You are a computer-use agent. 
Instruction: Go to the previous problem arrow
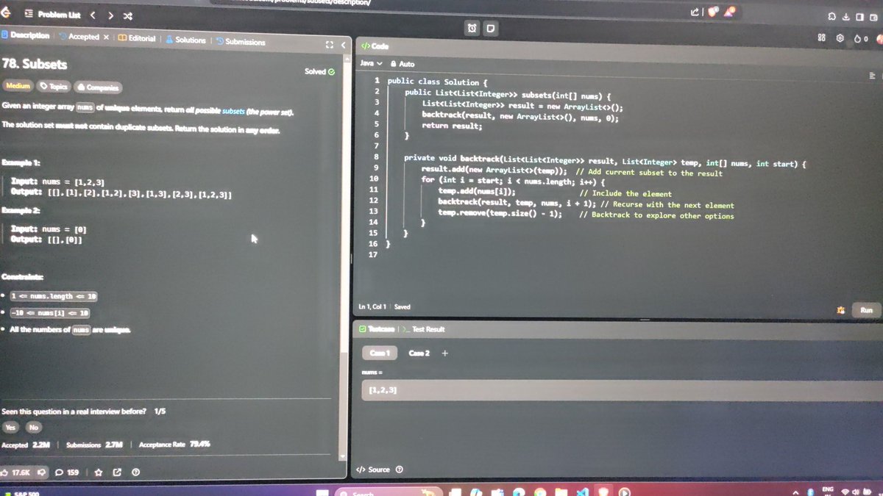tap(93, 15)
